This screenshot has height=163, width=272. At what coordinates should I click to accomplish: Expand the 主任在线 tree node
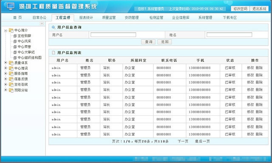(x=6, y=84)
